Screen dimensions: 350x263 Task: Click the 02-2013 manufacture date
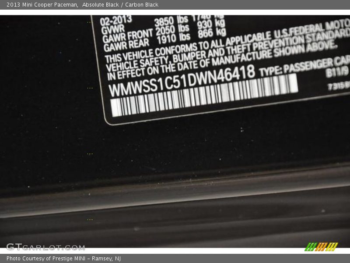click(116, 21)
